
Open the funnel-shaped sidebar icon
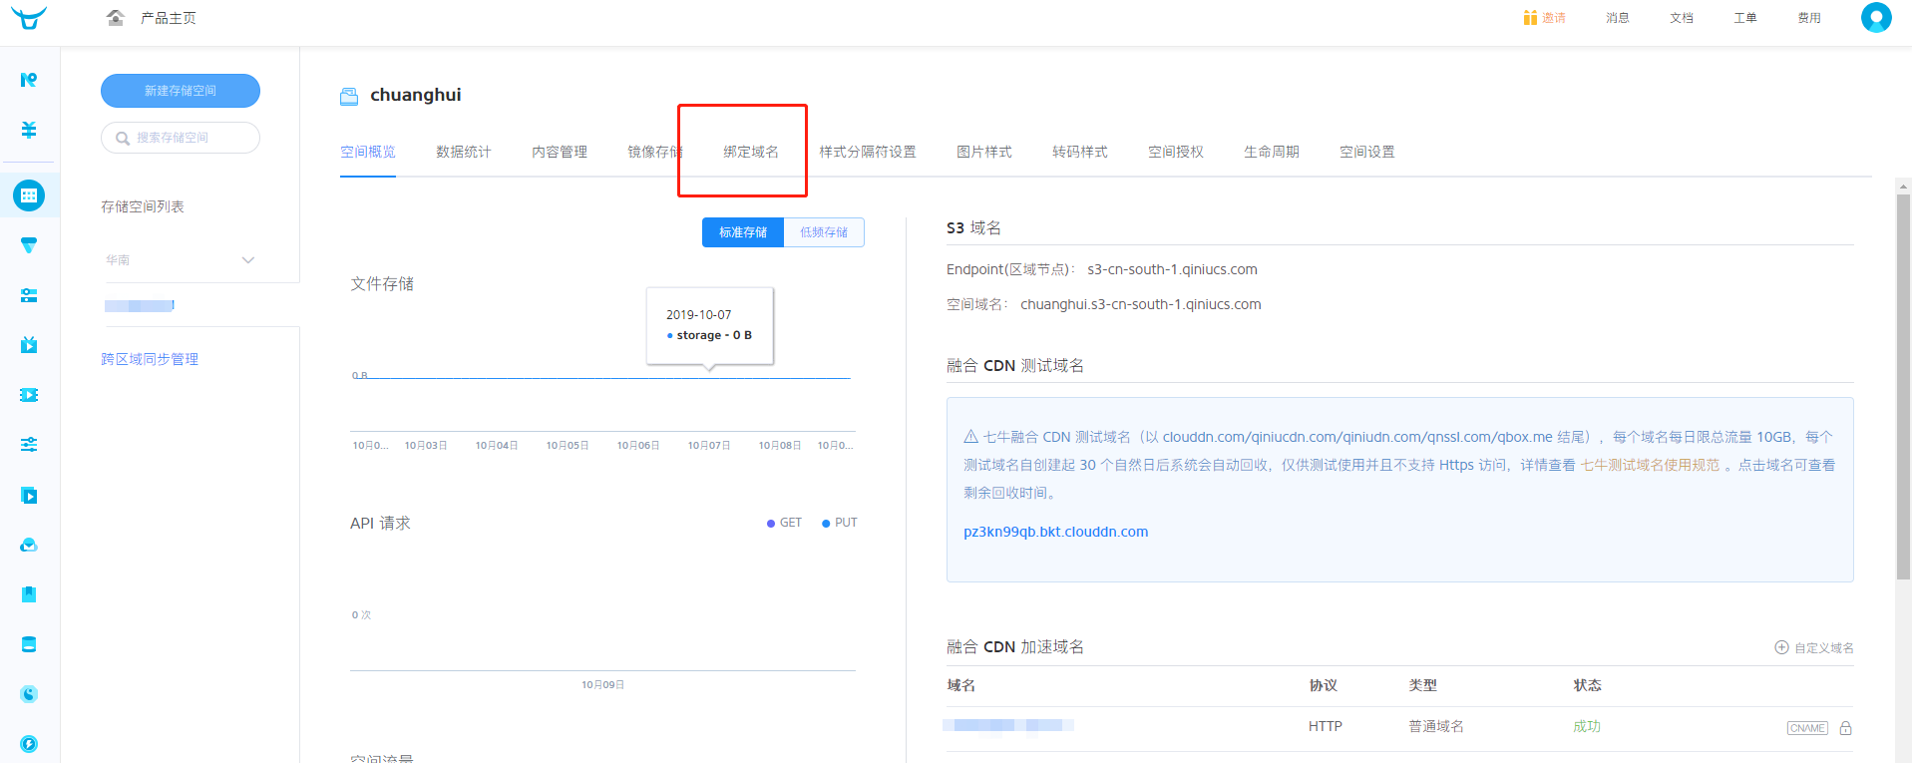point(29,245)
